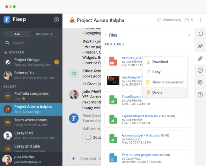Image resolution: width=206 pixels, height=166 pixels.
Task: Click the sidebar Search field
Action: [31, 43]
